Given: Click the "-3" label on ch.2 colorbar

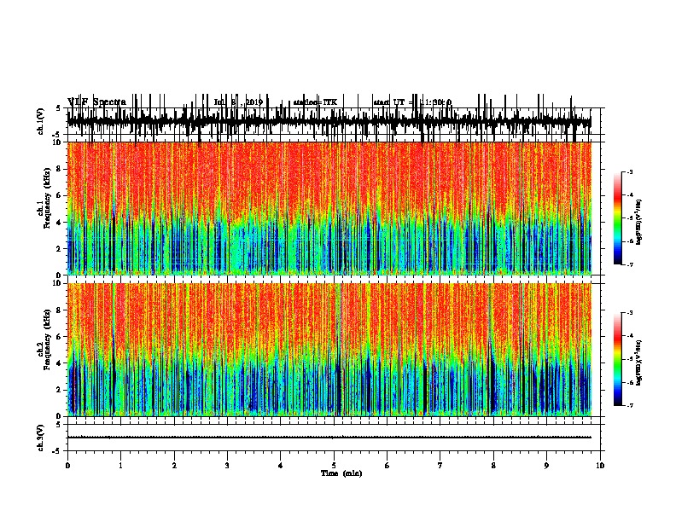Looking at the screenshot, I should click(x=629, y=313).
